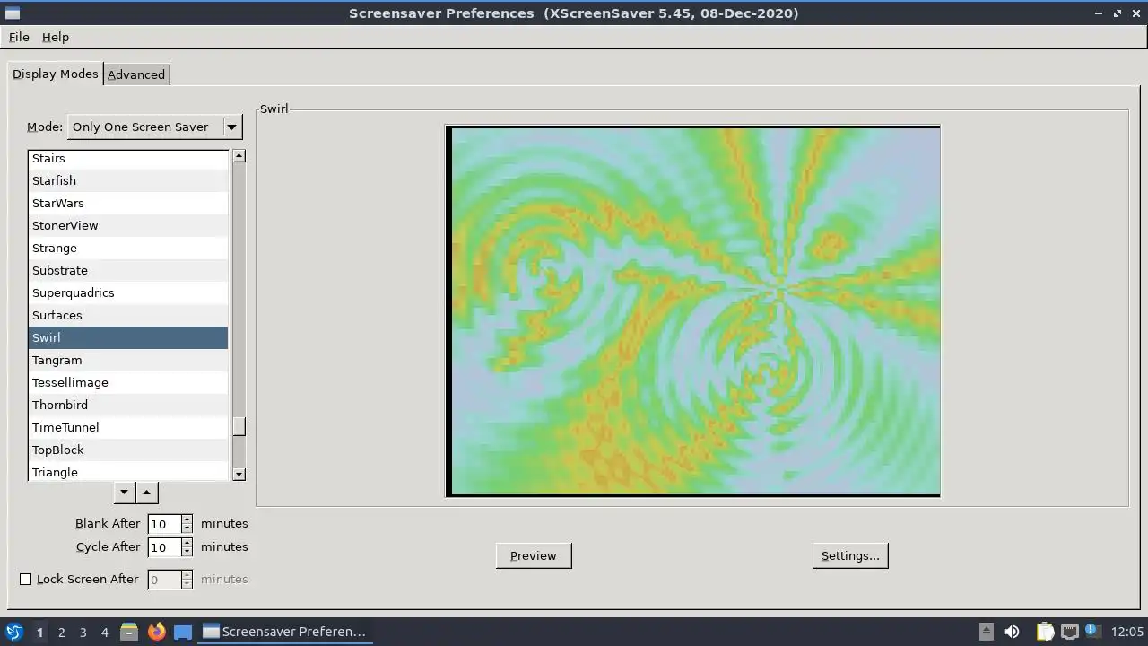Switch to workspace 2
Image resolution: width=1148 pixels, height=646 pixels.
(x=61, y=632)
